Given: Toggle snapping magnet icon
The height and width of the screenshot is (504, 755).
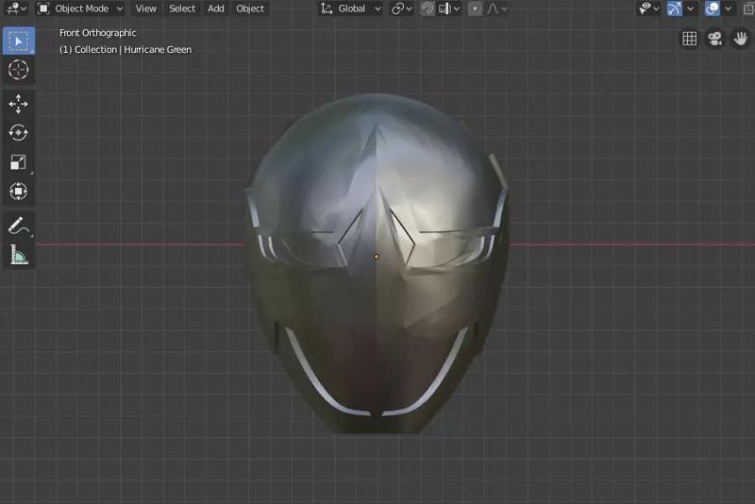Looking at the screenshot, I should pyautogui.click(x=428, y=8).
